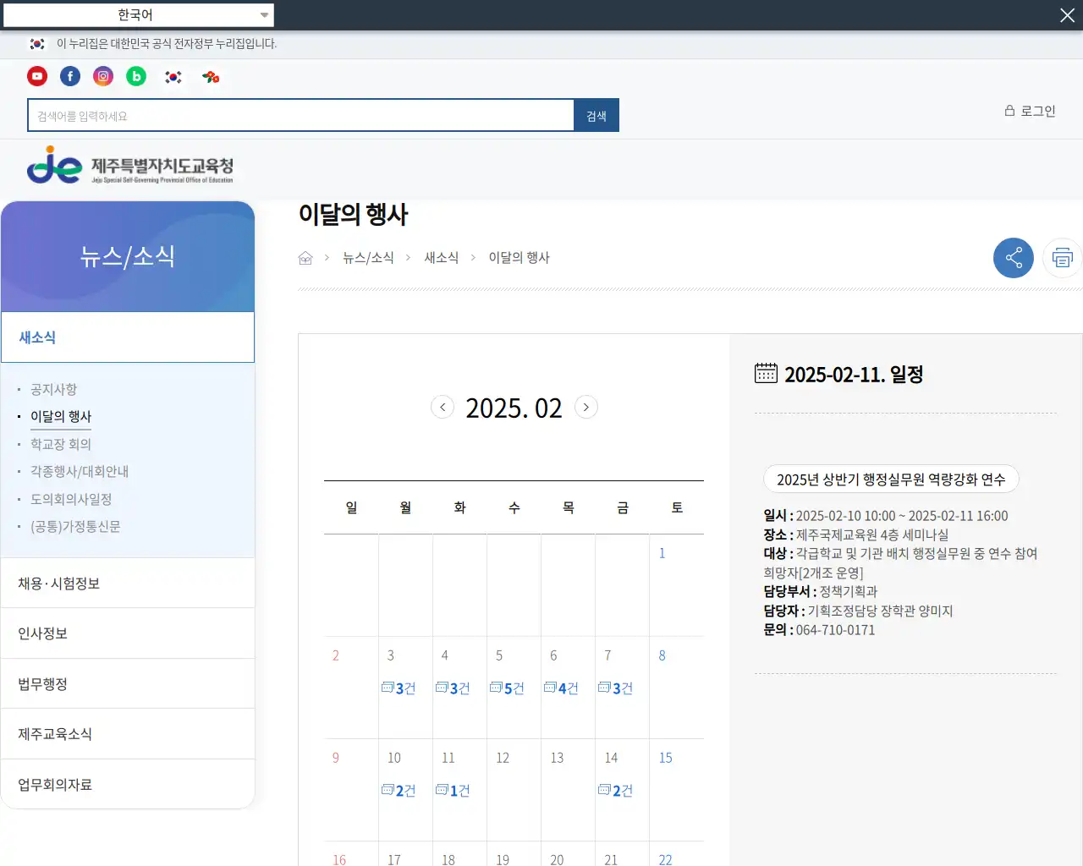The width and height of the screenshot is (1083, 866).
Task: Expand 인사정보 sidebar section
Action: click(x=128, y=633)
